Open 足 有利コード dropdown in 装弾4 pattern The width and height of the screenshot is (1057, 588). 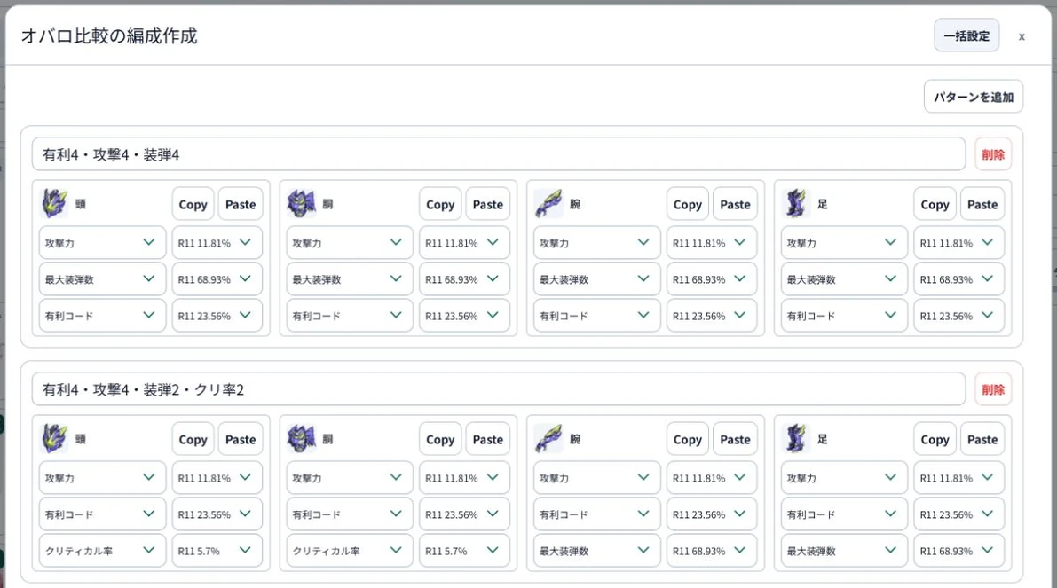(x=844, y=316)
